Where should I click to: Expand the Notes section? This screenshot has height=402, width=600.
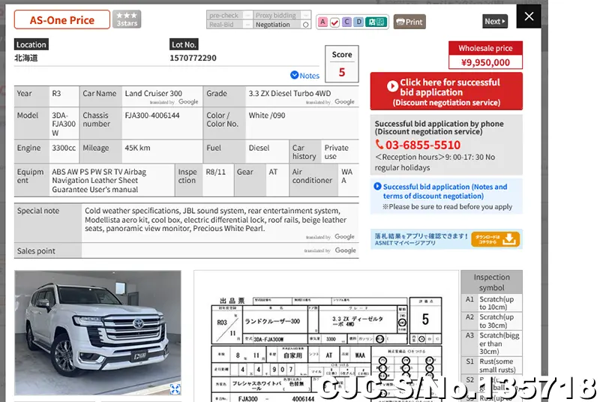click(x=304, y=75)
